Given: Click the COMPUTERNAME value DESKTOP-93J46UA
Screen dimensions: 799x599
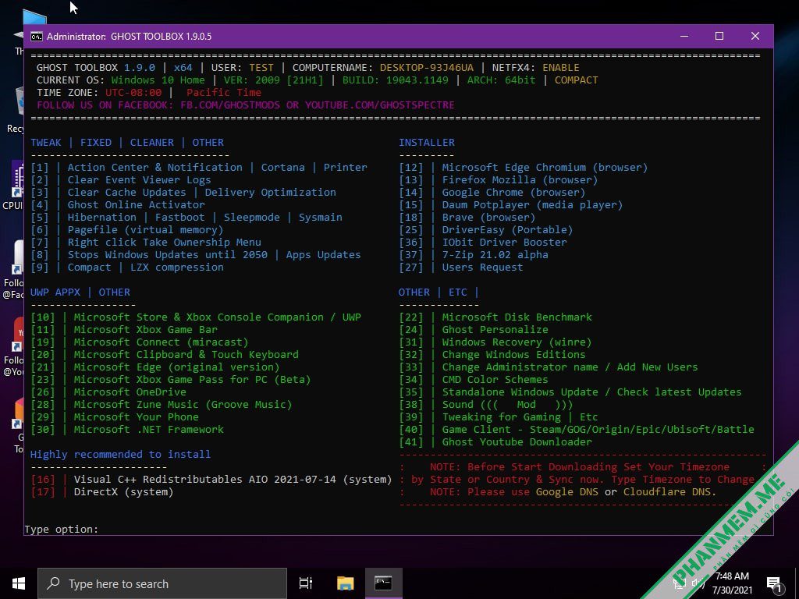Looking at the screenshot, I should [x=427, y=68].
